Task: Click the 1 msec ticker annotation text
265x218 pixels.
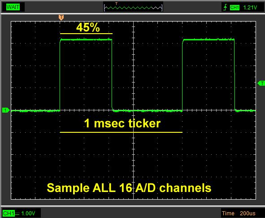Action: (122, 123)
